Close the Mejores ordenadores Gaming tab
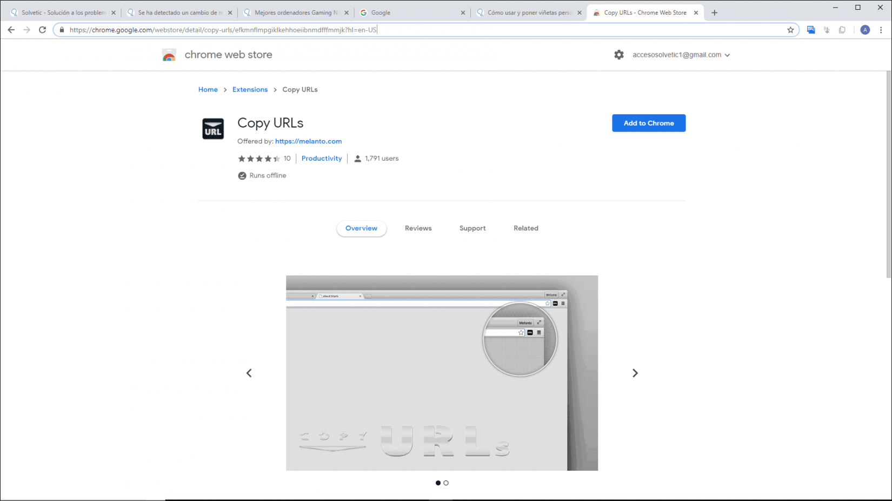 [x=347, y=12]
